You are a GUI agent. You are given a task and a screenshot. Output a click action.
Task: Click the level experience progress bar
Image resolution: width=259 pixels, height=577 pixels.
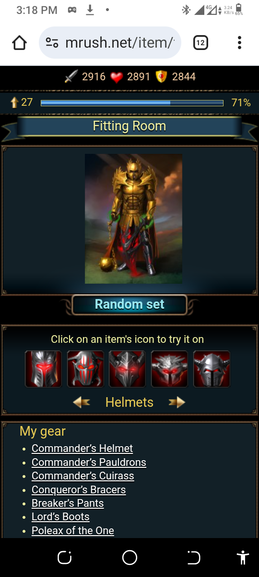tap(132, 103)
